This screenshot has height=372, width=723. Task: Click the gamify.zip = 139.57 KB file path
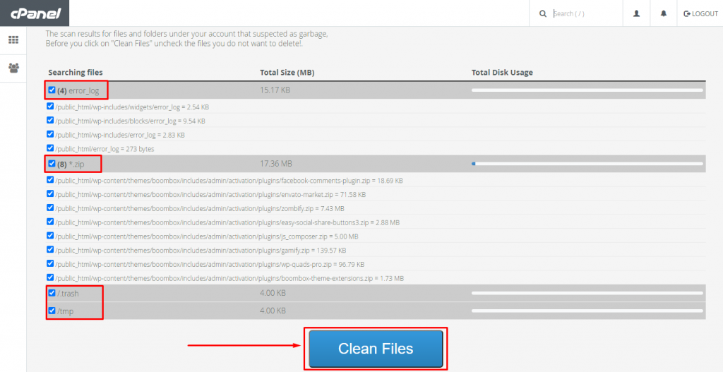click(201, 251)
